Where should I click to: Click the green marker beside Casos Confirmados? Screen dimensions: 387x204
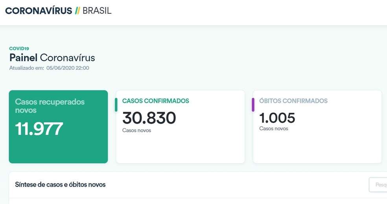116,105
